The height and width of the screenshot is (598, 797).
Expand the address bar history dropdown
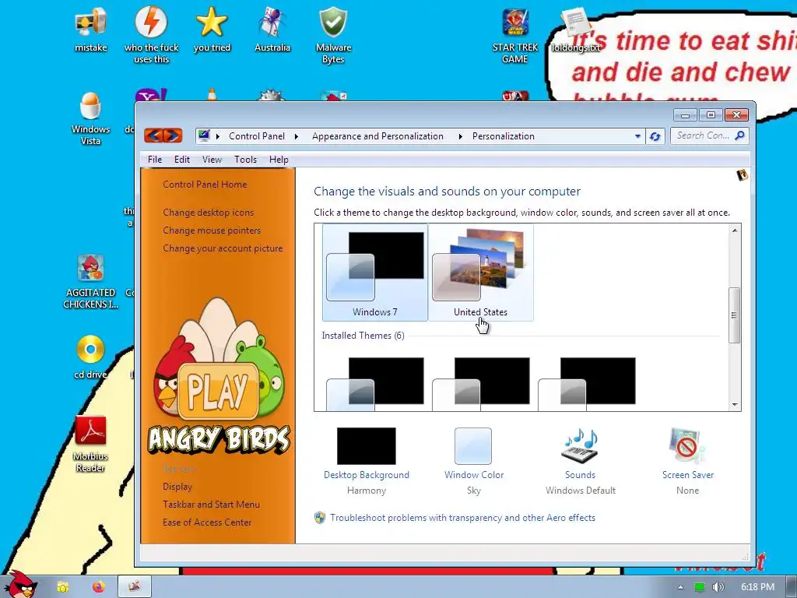click(x=637, y=136)
